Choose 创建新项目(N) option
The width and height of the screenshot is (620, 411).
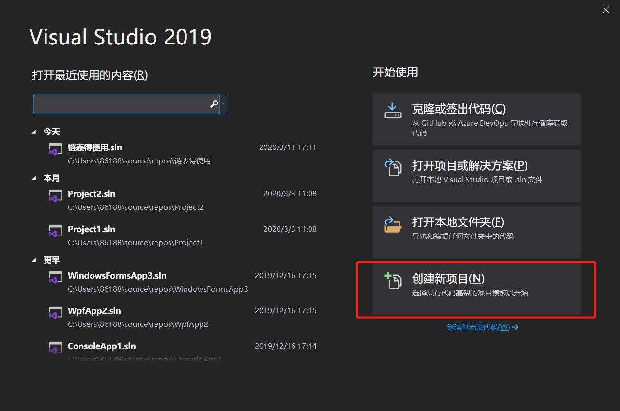(x=477, y=289)
